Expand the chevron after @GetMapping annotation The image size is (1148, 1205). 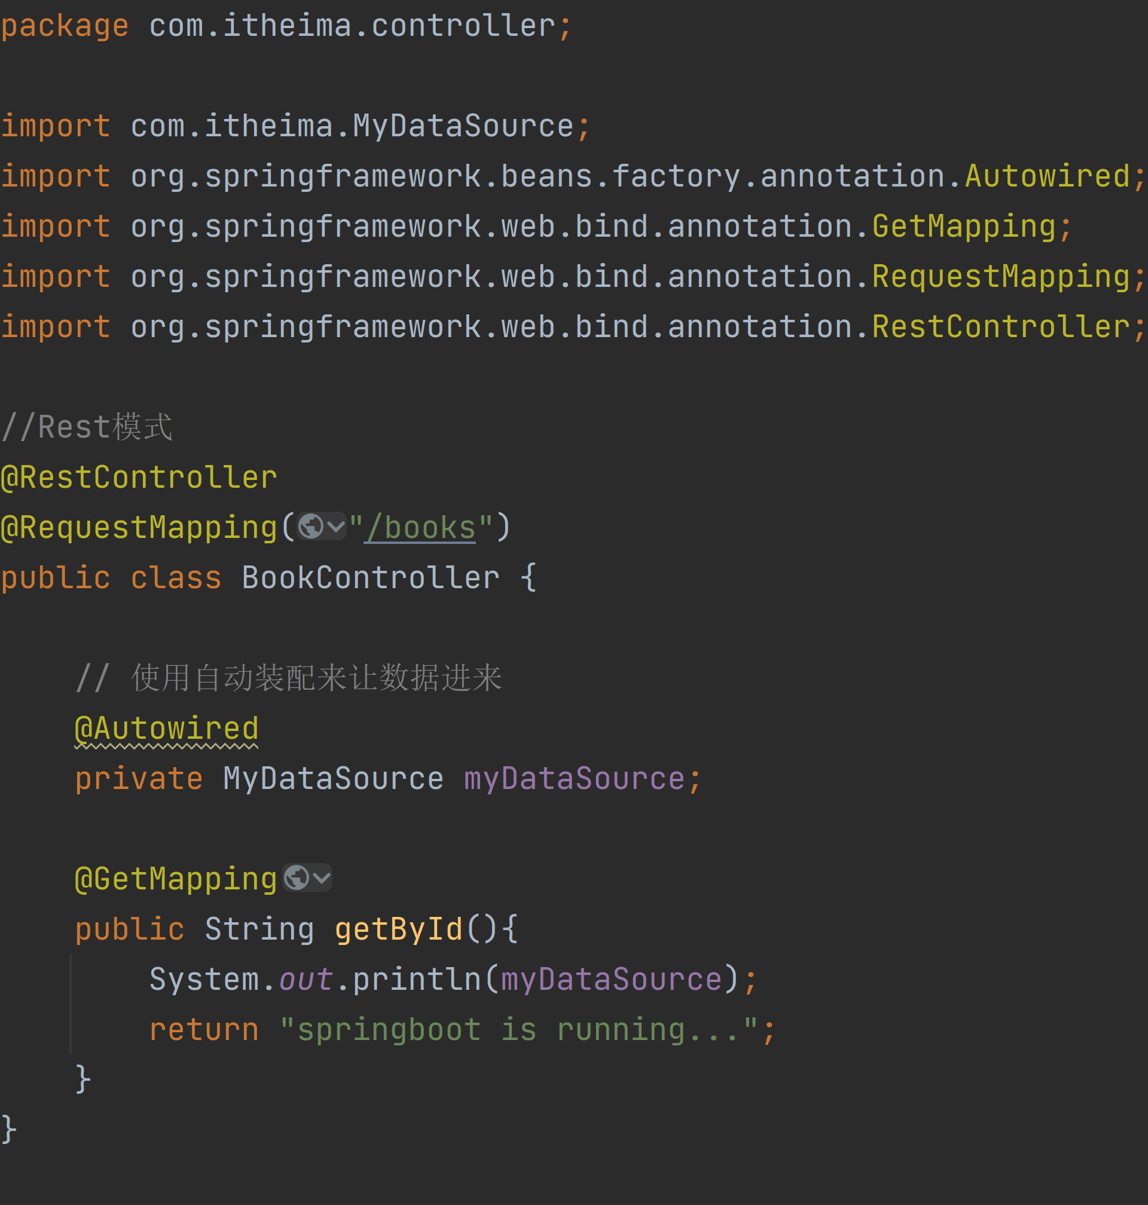(x=322, y=879)
